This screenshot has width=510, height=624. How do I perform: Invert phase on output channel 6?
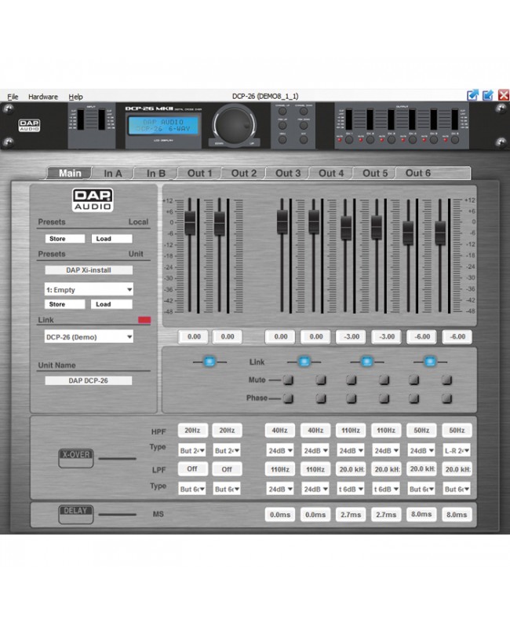point(447,398)
